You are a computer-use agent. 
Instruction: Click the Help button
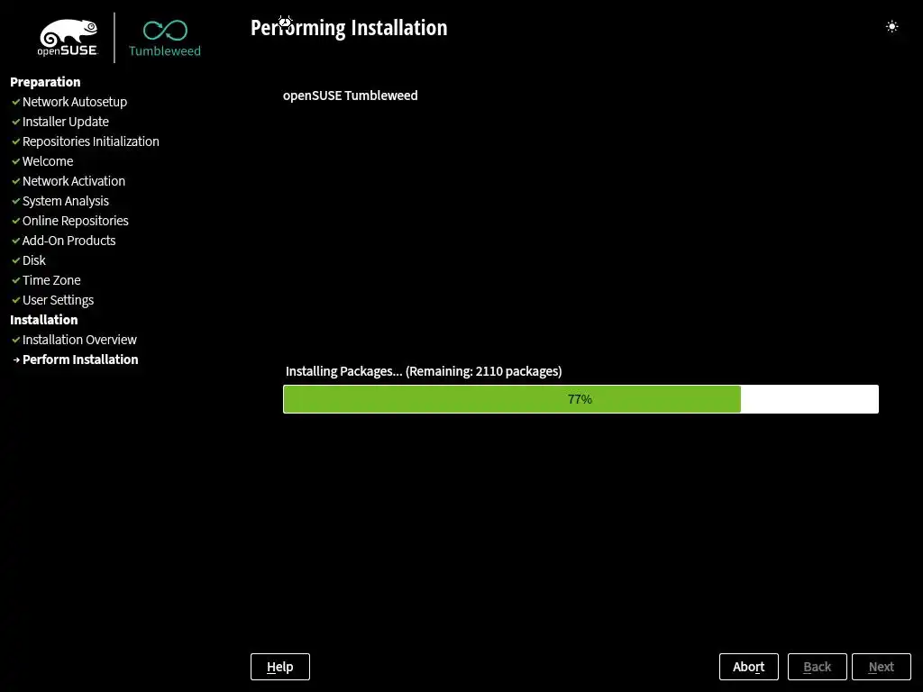pos(280,667)
